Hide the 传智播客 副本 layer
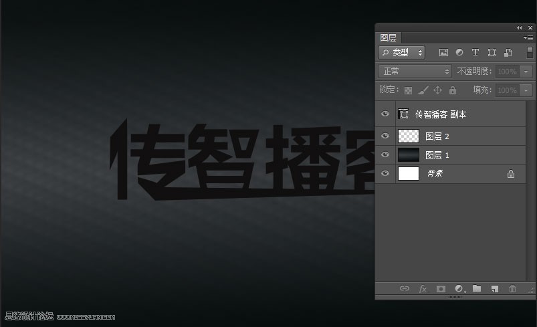This screenshot has height=327, width=537. click(x=385, y=114)
